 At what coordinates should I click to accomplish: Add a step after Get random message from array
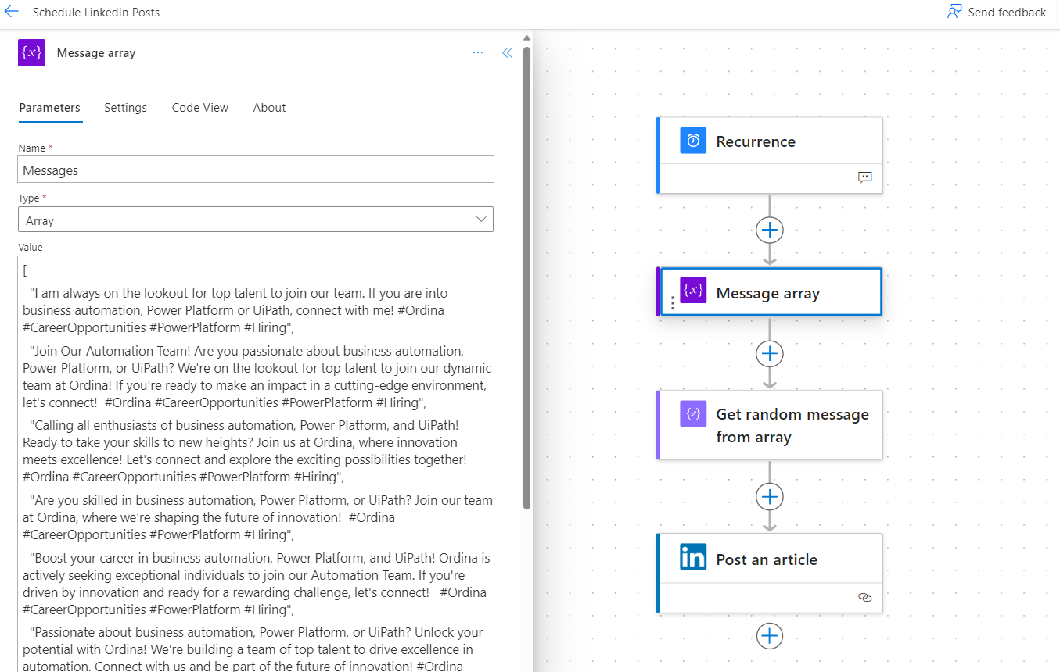pos(770,496)
